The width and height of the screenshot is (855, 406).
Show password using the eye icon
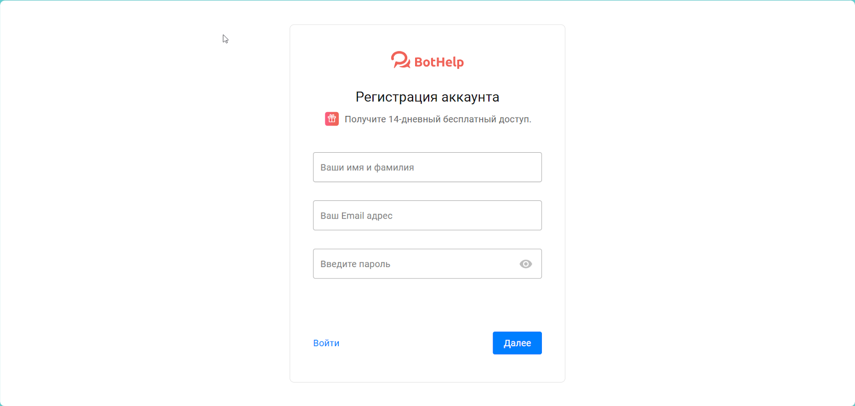tap(526, 264)
